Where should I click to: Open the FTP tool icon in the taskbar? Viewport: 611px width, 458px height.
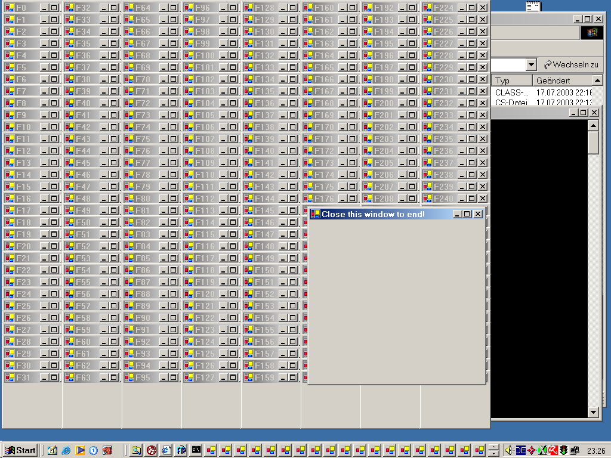[181, 450]
